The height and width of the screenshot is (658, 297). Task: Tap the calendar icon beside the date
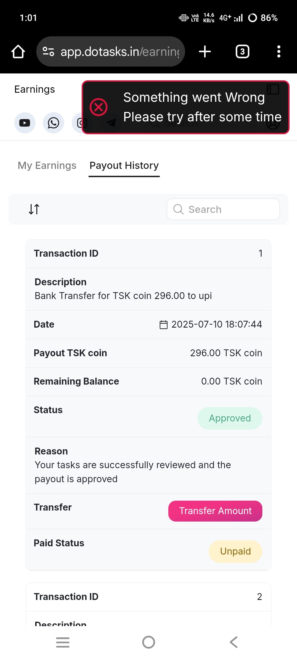coord(164,325)
